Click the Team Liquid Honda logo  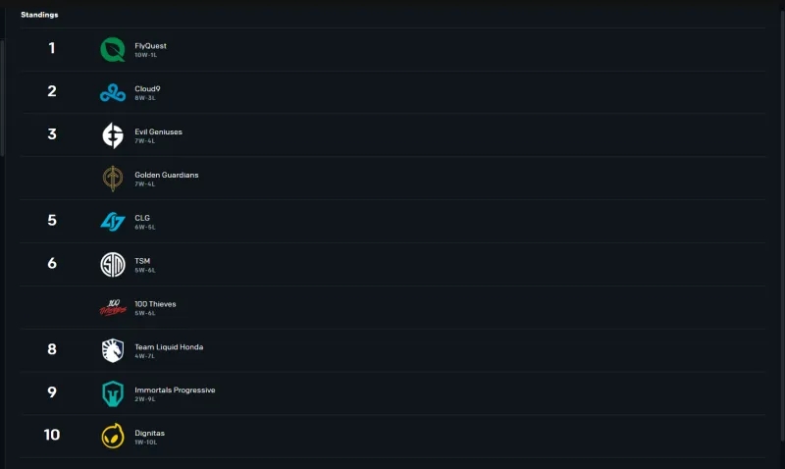coord(113,351)
